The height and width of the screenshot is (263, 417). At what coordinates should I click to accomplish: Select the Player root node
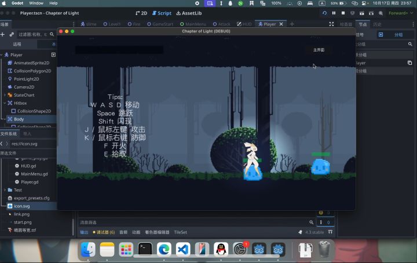(x=16, y=55)
